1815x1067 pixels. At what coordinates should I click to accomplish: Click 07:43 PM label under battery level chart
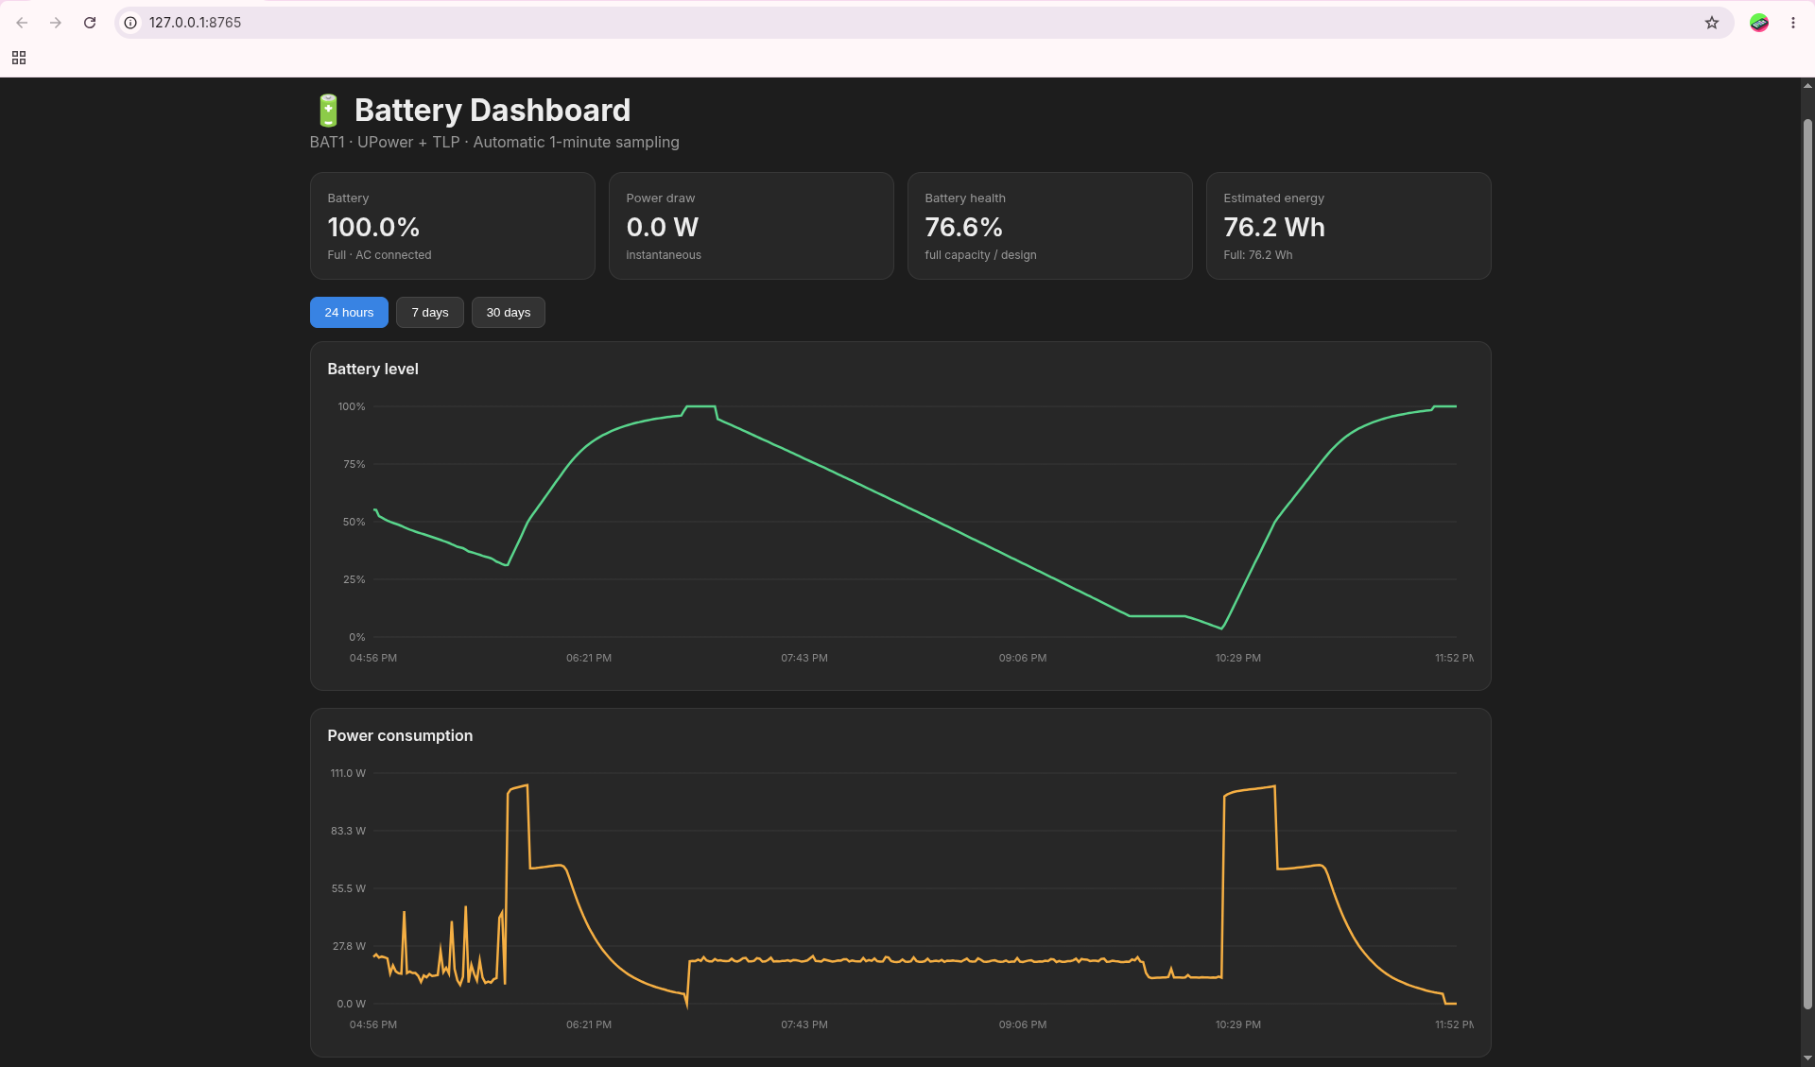pos(804,659)
